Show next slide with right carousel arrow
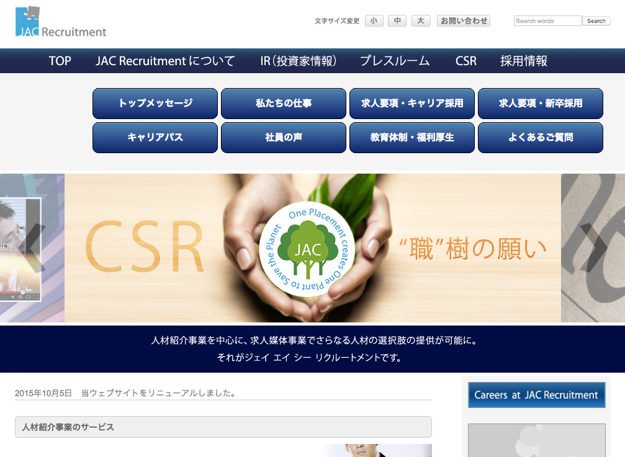Viewport: 625px width, 457px height. click(593, 247)
